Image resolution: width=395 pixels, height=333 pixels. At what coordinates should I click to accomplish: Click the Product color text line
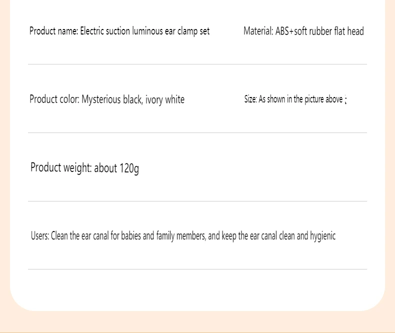pyautogui.click(x=107, y=99)
